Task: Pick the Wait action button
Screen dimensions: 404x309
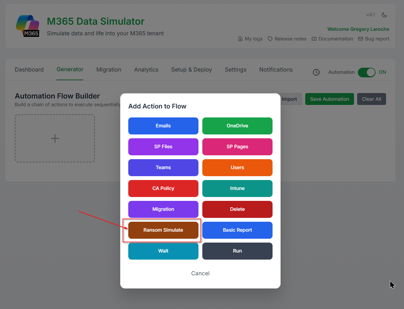Action: click(x=163, y=251)
